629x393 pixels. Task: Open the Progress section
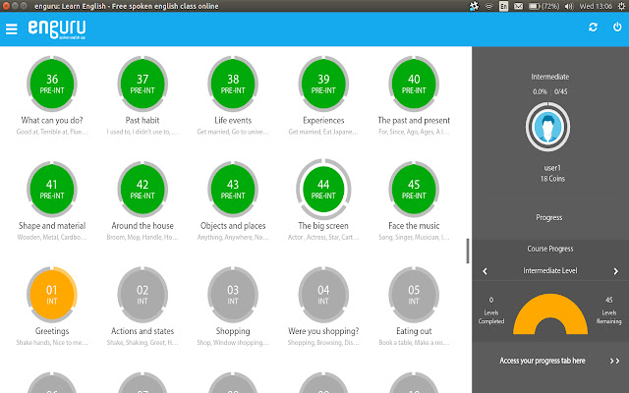549,218
